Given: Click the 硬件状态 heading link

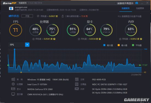Looking at the screenshot, I should tap(14, 16).
